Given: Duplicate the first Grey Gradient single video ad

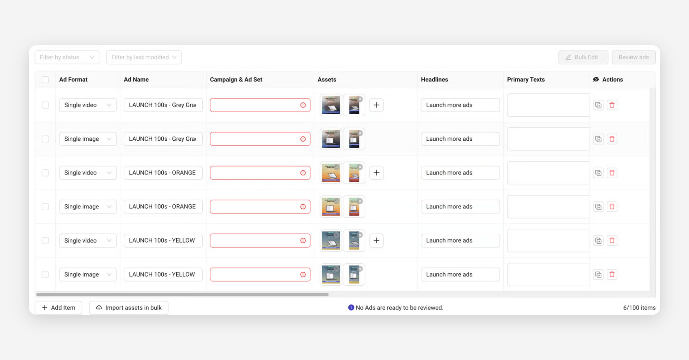Looking at the screenshot, I should (x=598, y=105).
